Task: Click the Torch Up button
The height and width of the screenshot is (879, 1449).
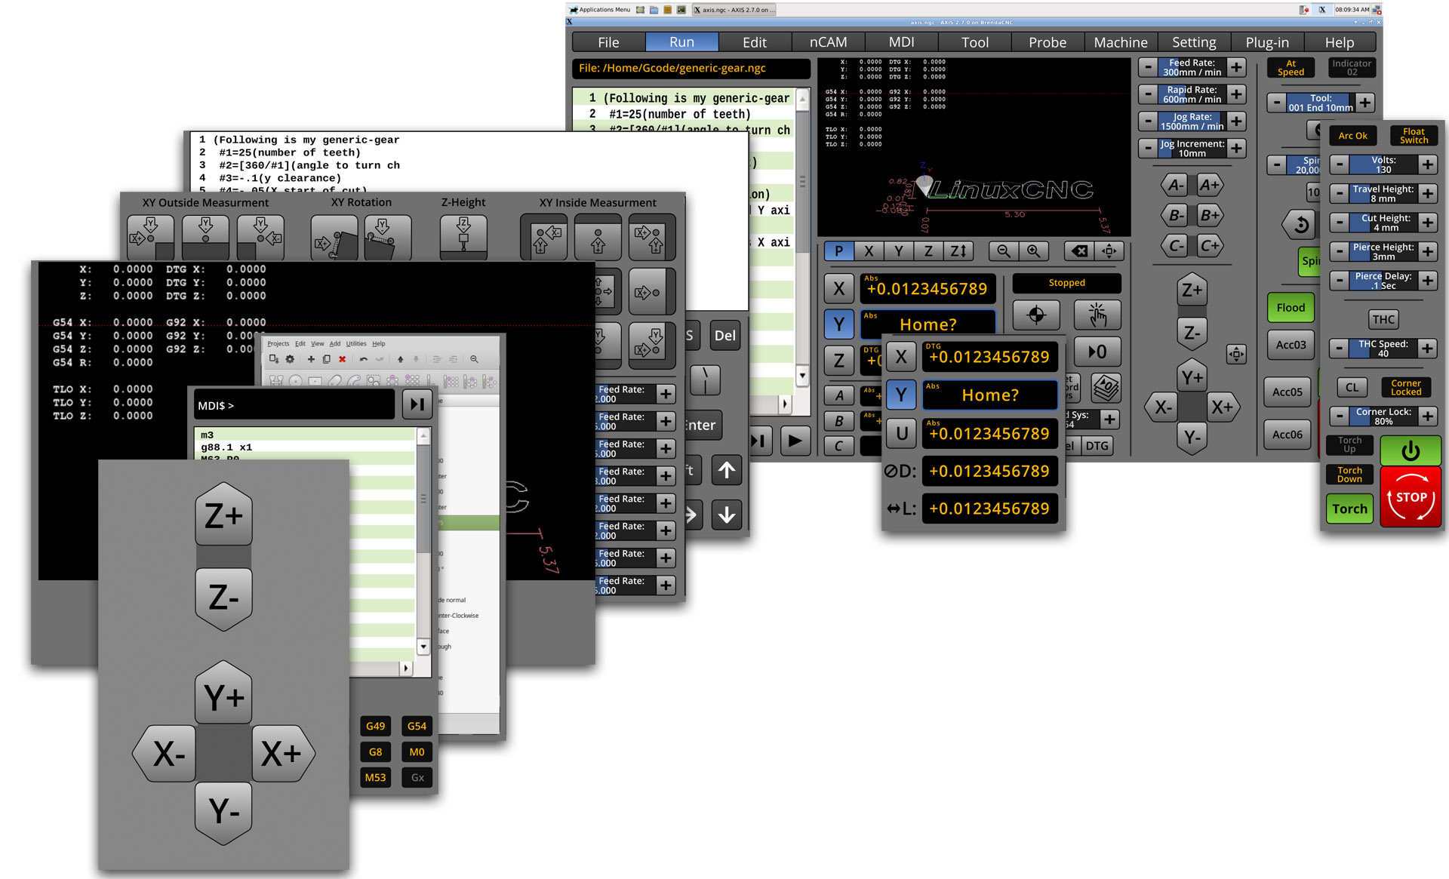Action: coord(1349,445)
